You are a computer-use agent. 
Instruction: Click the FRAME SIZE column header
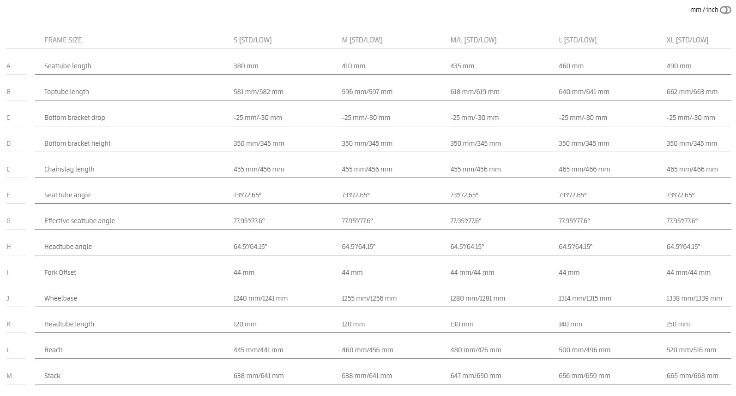63,40
